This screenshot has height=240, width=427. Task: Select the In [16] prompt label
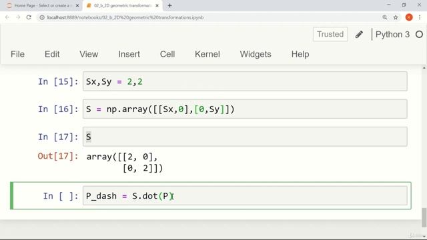point(58,109)
